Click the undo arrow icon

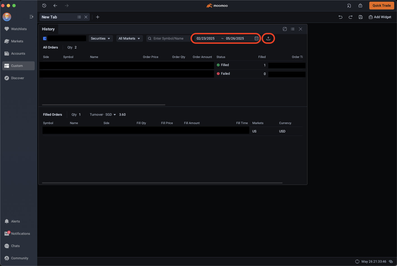point(340,17)
